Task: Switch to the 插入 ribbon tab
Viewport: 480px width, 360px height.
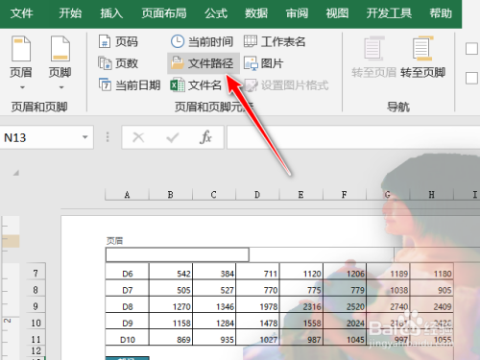Action: coord(111,13)
